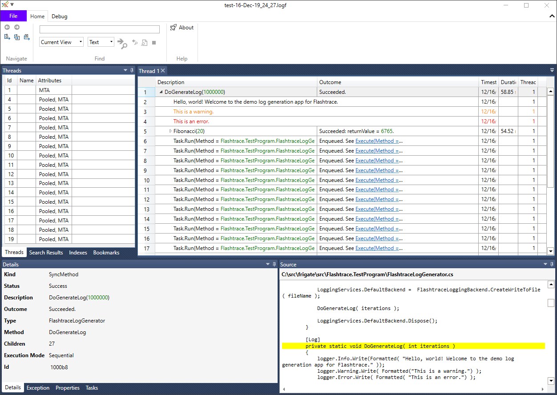Image resolution: width=557 pixels, height=395 pixels.
Task: Collapse the DoGenerateLog(1000000) row
Action: tap(161, 92)
